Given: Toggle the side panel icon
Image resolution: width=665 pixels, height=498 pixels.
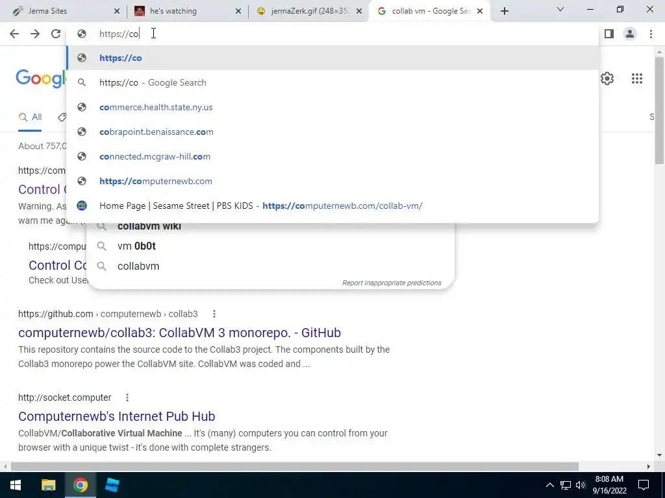Looking at the screenshot, I should point(609,34).
